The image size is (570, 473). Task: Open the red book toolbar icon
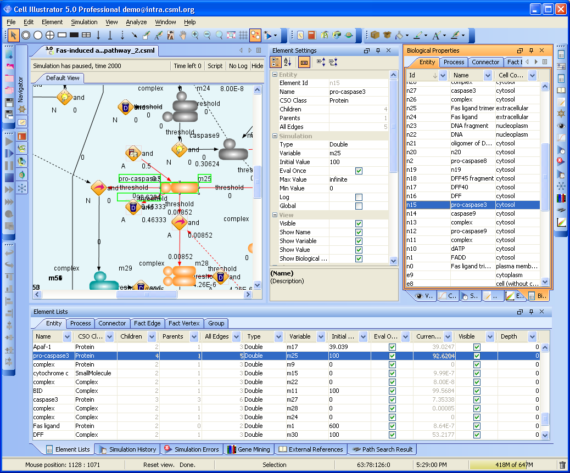coord(312,35)
